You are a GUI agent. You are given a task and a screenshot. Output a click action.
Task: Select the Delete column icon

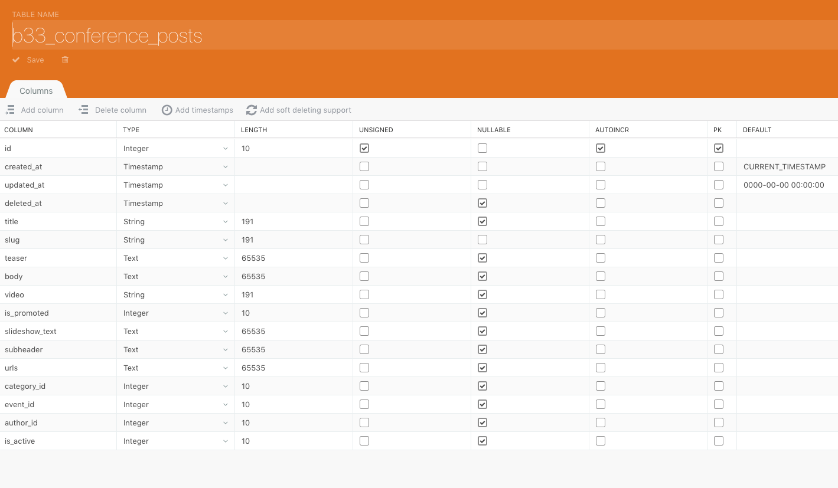click(x=83, y=110)
